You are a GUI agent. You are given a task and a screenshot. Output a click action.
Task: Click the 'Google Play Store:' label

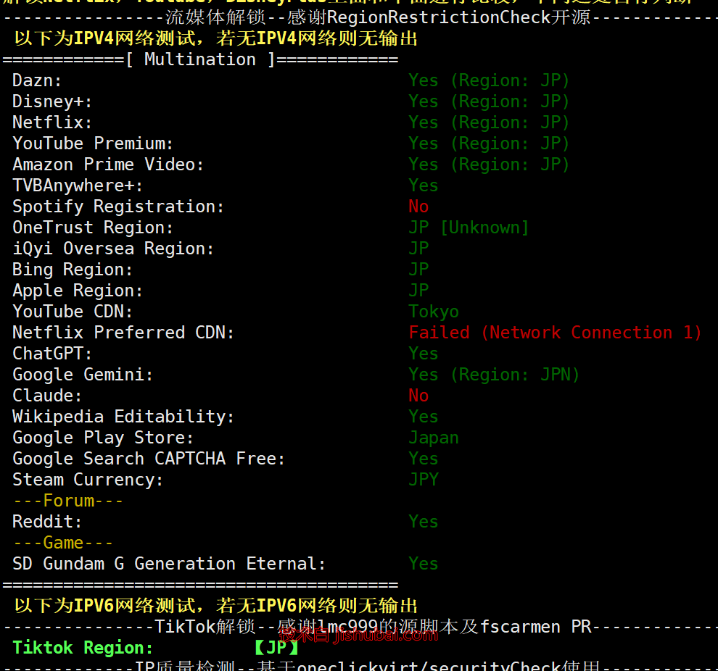[103, 438]
